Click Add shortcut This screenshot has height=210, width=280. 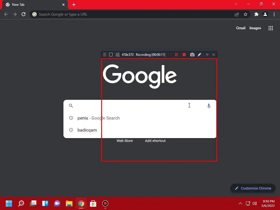coord(155,141)
